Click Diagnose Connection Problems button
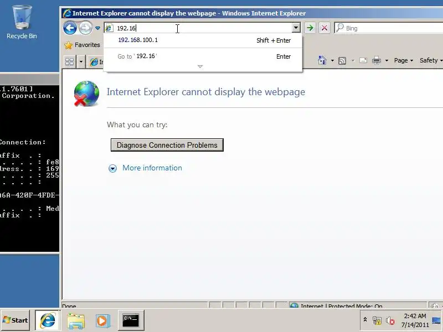 click(x=167, y=145)
